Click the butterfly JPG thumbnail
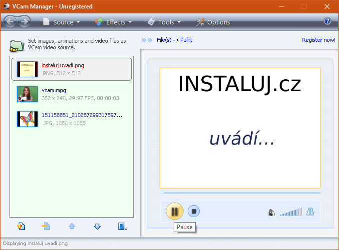 pos(27,119)
